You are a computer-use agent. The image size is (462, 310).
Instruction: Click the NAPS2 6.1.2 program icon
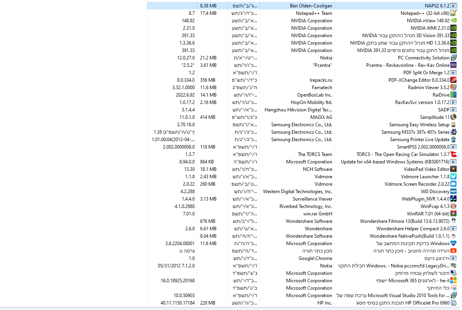coord(453,5)
